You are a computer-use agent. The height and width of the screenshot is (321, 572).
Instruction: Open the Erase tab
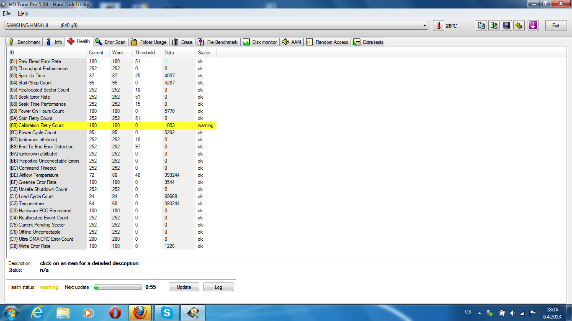182,42
